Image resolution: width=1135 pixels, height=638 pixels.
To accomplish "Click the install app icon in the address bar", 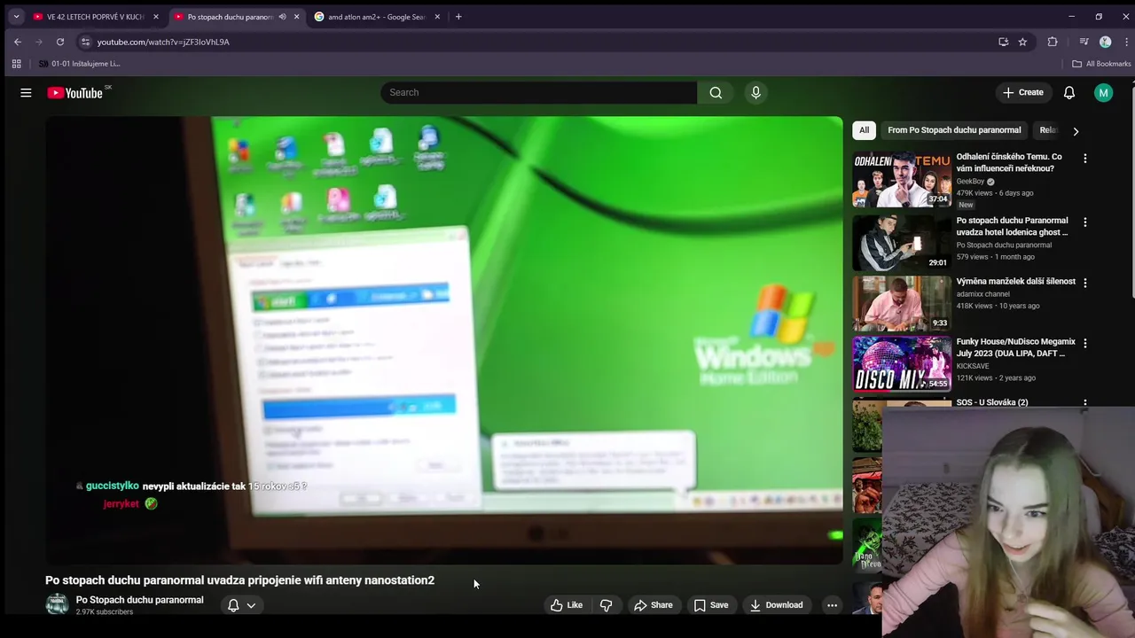I will click(x=1003, y=42).
